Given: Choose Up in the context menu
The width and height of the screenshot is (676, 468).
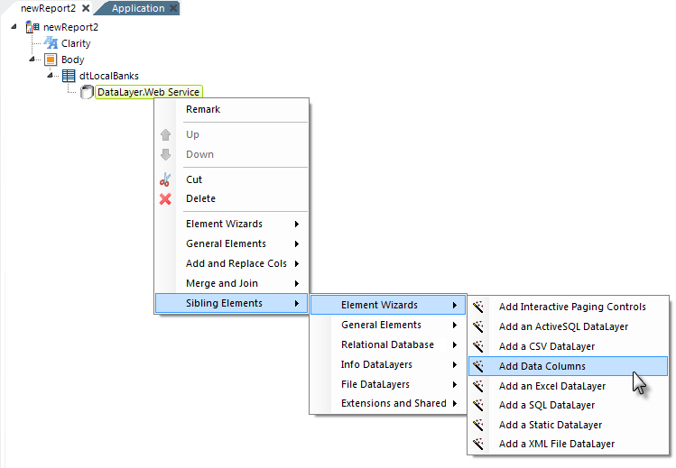Looking at the screenshot, I should (232, 134).
